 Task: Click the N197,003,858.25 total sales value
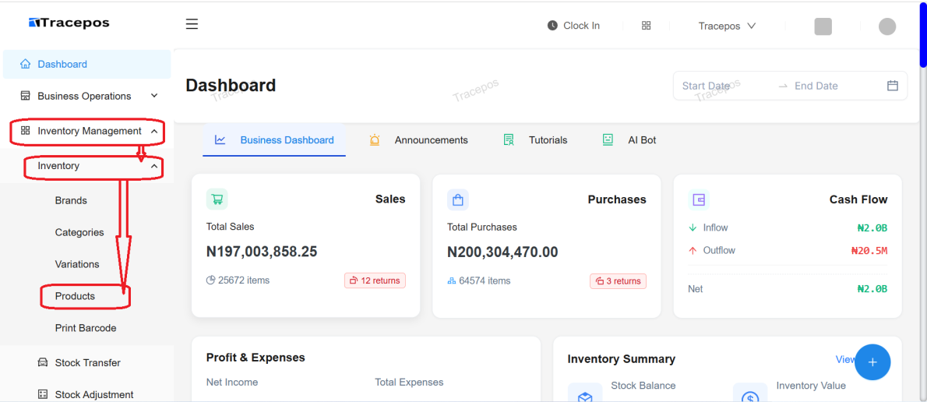pyautogui.click(x=261, y=252)
